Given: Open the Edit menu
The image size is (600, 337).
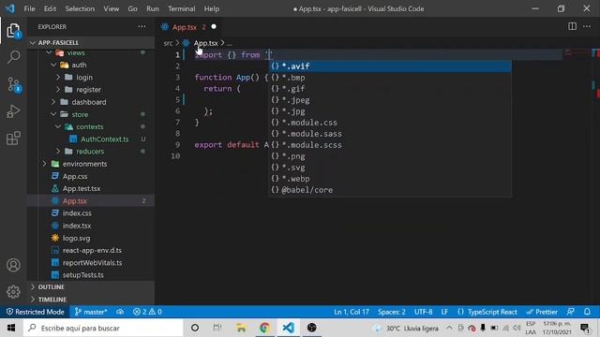Looking at the screenshot, I should (50, 8).
